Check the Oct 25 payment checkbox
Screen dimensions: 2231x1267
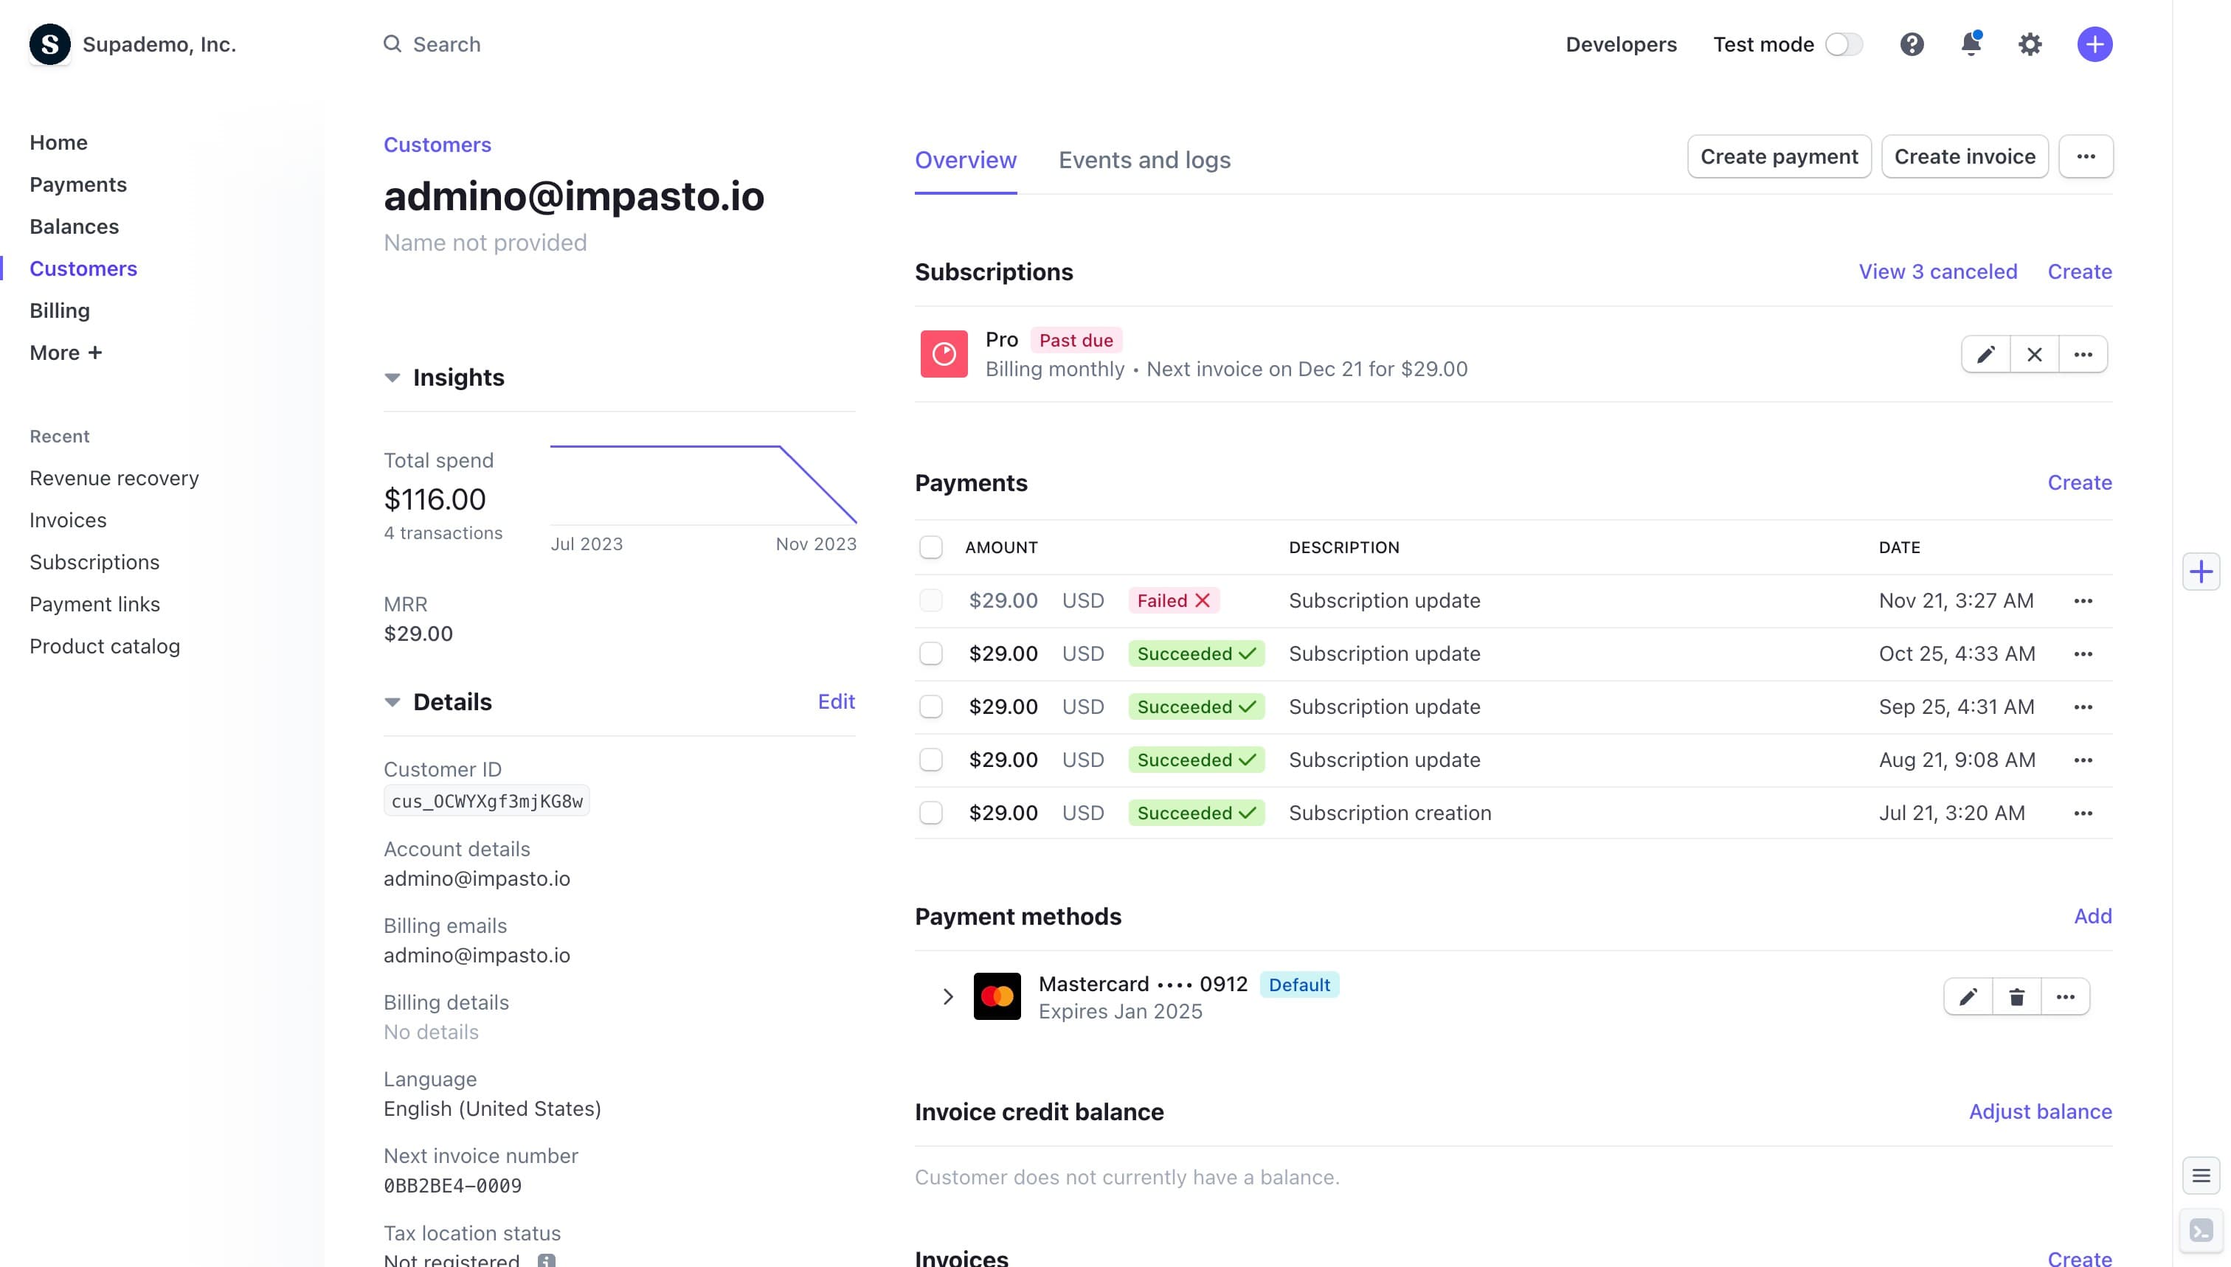point(930,653)
